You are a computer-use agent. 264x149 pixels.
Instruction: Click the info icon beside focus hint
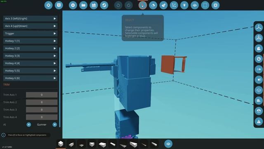3,135
